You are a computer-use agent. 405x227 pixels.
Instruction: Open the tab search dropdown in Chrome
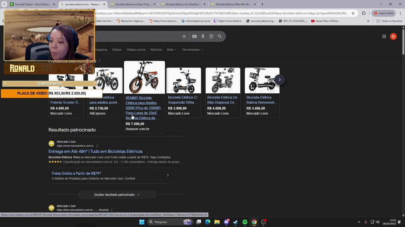click(4, 4)
